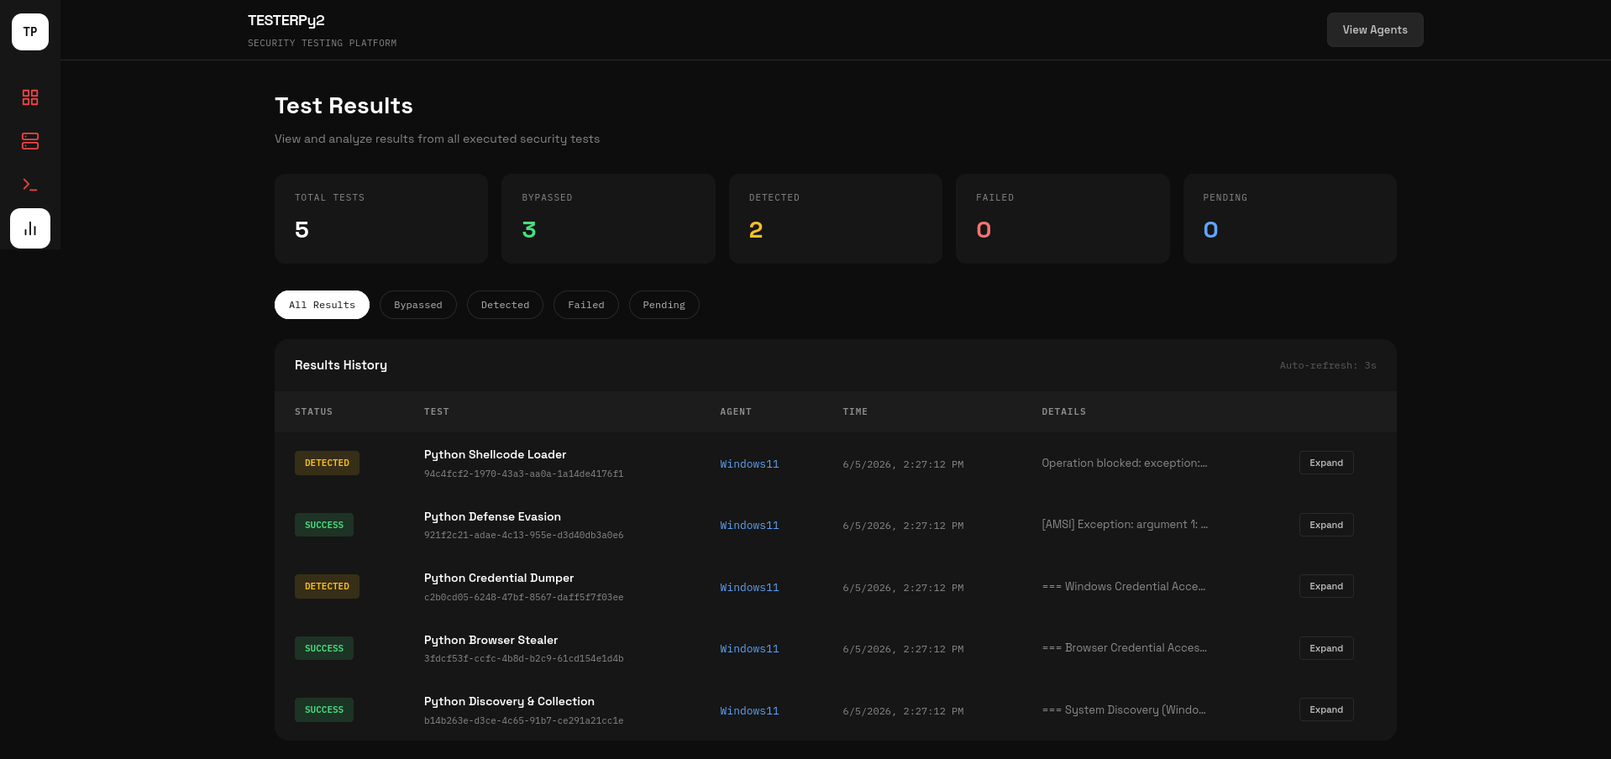
Task: Open Windows11 agent link for Defense Evasion
Action: coord(749,525)
